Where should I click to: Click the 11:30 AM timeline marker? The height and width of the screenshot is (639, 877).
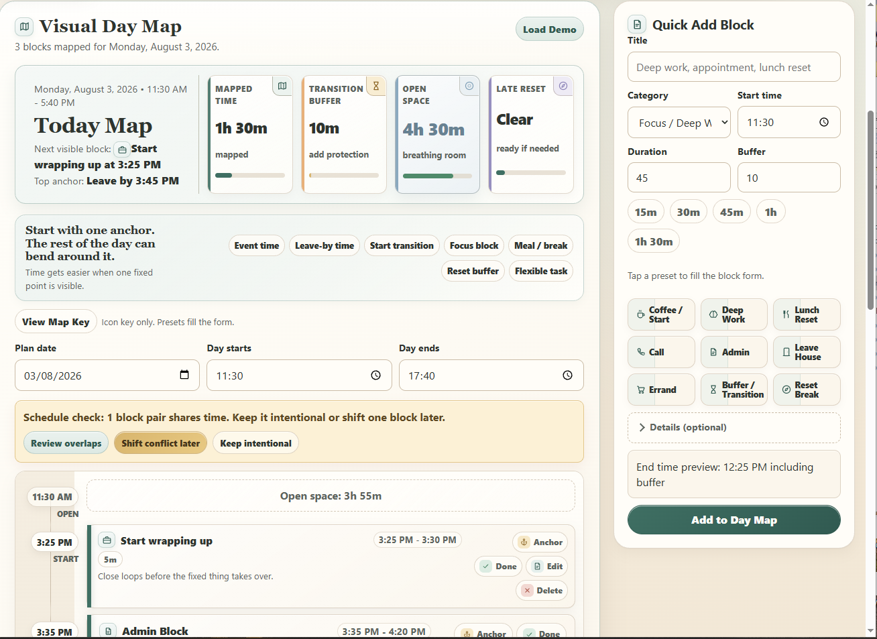pyautogui.click(x=52, y=497)
